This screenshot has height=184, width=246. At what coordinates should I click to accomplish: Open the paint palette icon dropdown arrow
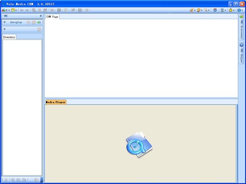202,10
